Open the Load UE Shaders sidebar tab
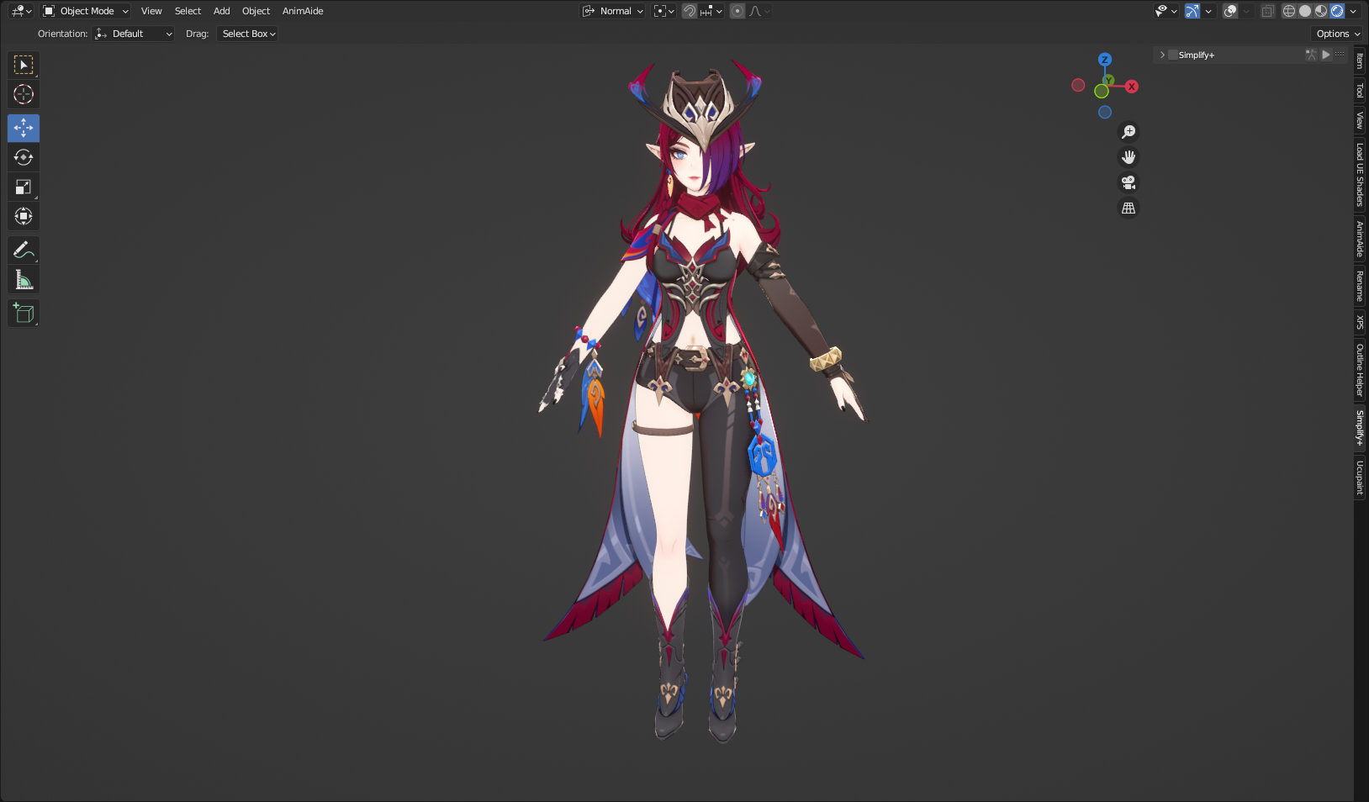This screenshot has width=1369, height=802. pyautogui.click(x=1360, y=174)
